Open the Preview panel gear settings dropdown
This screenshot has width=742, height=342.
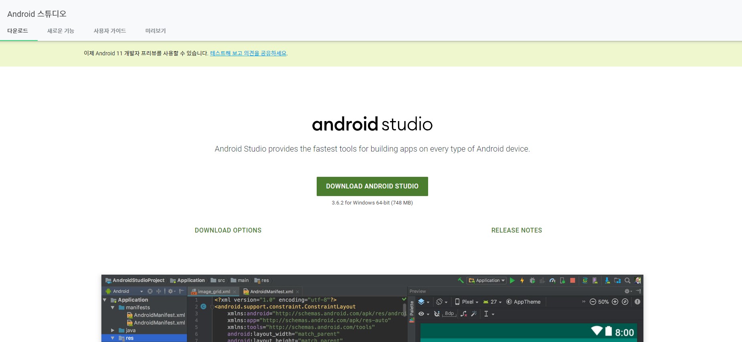point(628,291)
